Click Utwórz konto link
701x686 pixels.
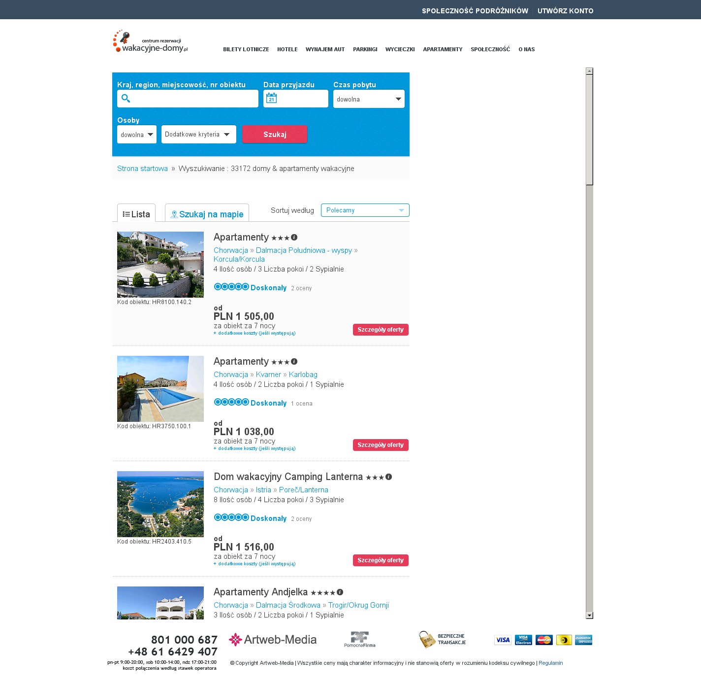point(566,11)
